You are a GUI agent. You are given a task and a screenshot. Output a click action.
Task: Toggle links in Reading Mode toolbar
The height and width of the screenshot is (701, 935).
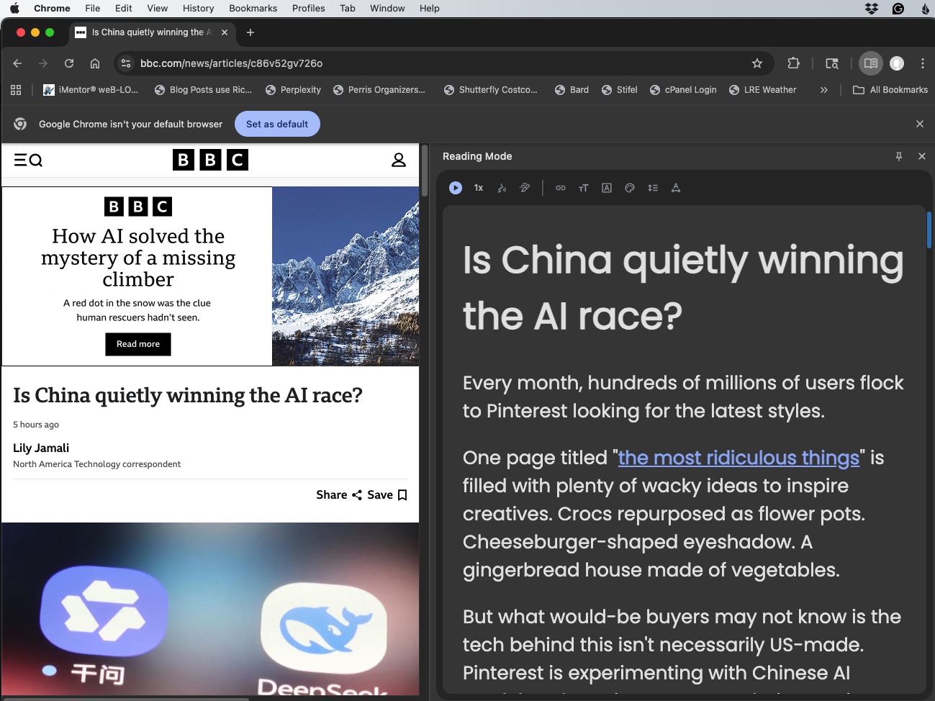click(561, 188)
